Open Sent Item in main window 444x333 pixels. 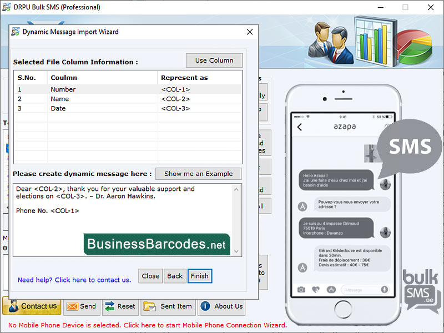click(x=168, y=306)
